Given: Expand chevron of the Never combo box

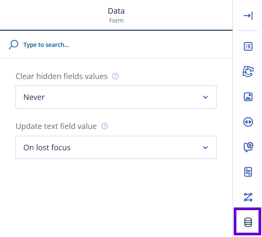Looking at the screenshot, I should point(205,97).
